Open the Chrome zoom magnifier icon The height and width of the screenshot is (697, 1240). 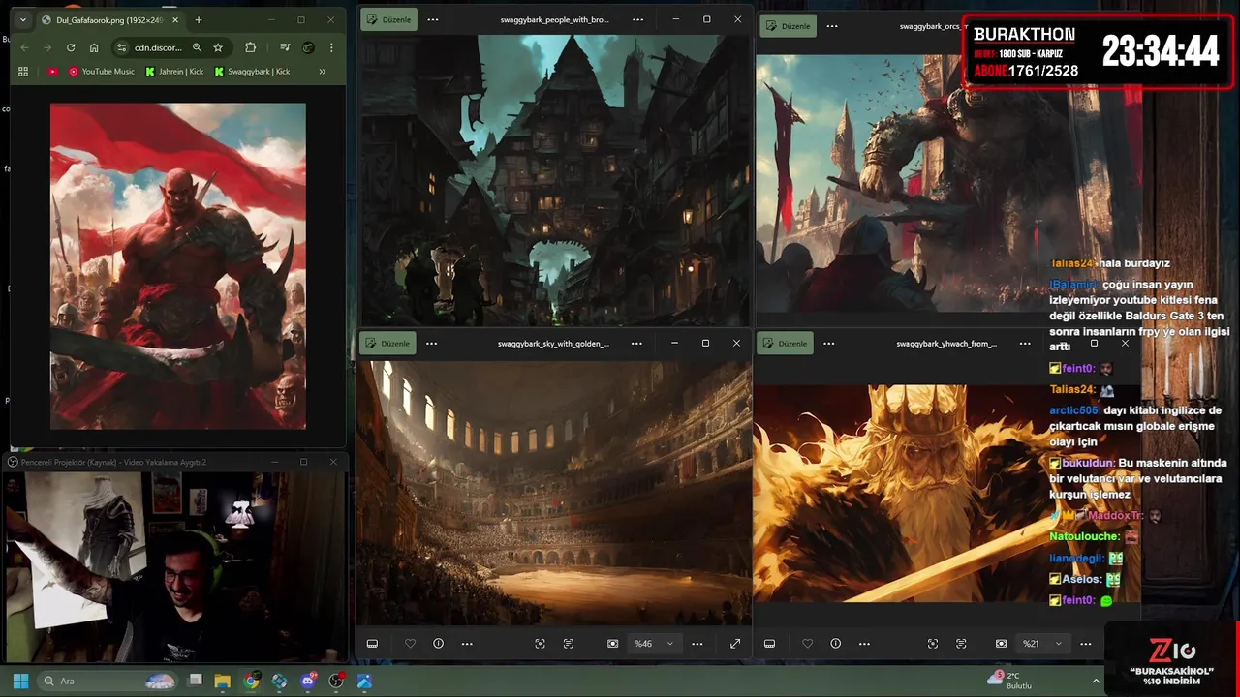(x=197, y=47)
